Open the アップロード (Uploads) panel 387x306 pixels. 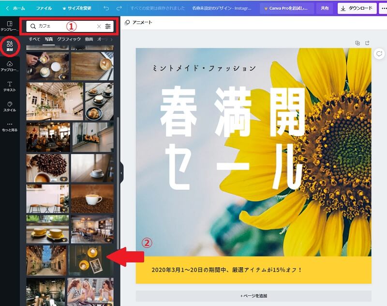[10, 66]
